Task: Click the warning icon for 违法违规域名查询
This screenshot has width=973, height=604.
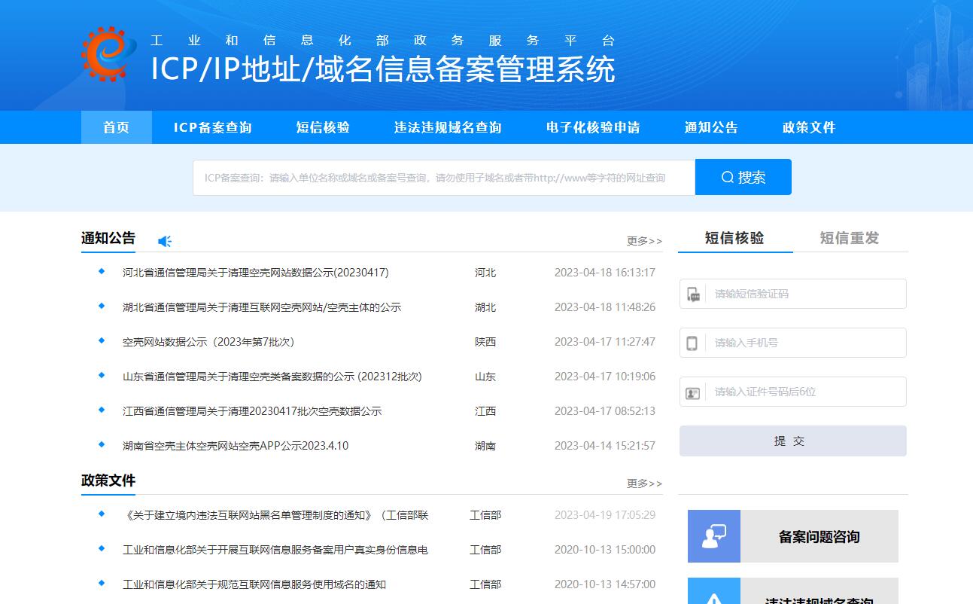Action: tap(713, 596)
